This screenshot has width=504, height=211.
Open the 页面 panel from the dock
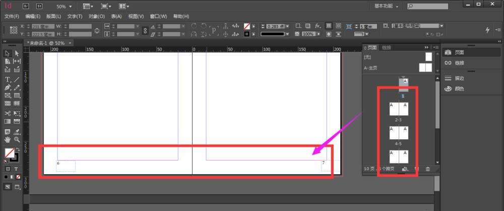pyautogui.click(x=471, y=53)
